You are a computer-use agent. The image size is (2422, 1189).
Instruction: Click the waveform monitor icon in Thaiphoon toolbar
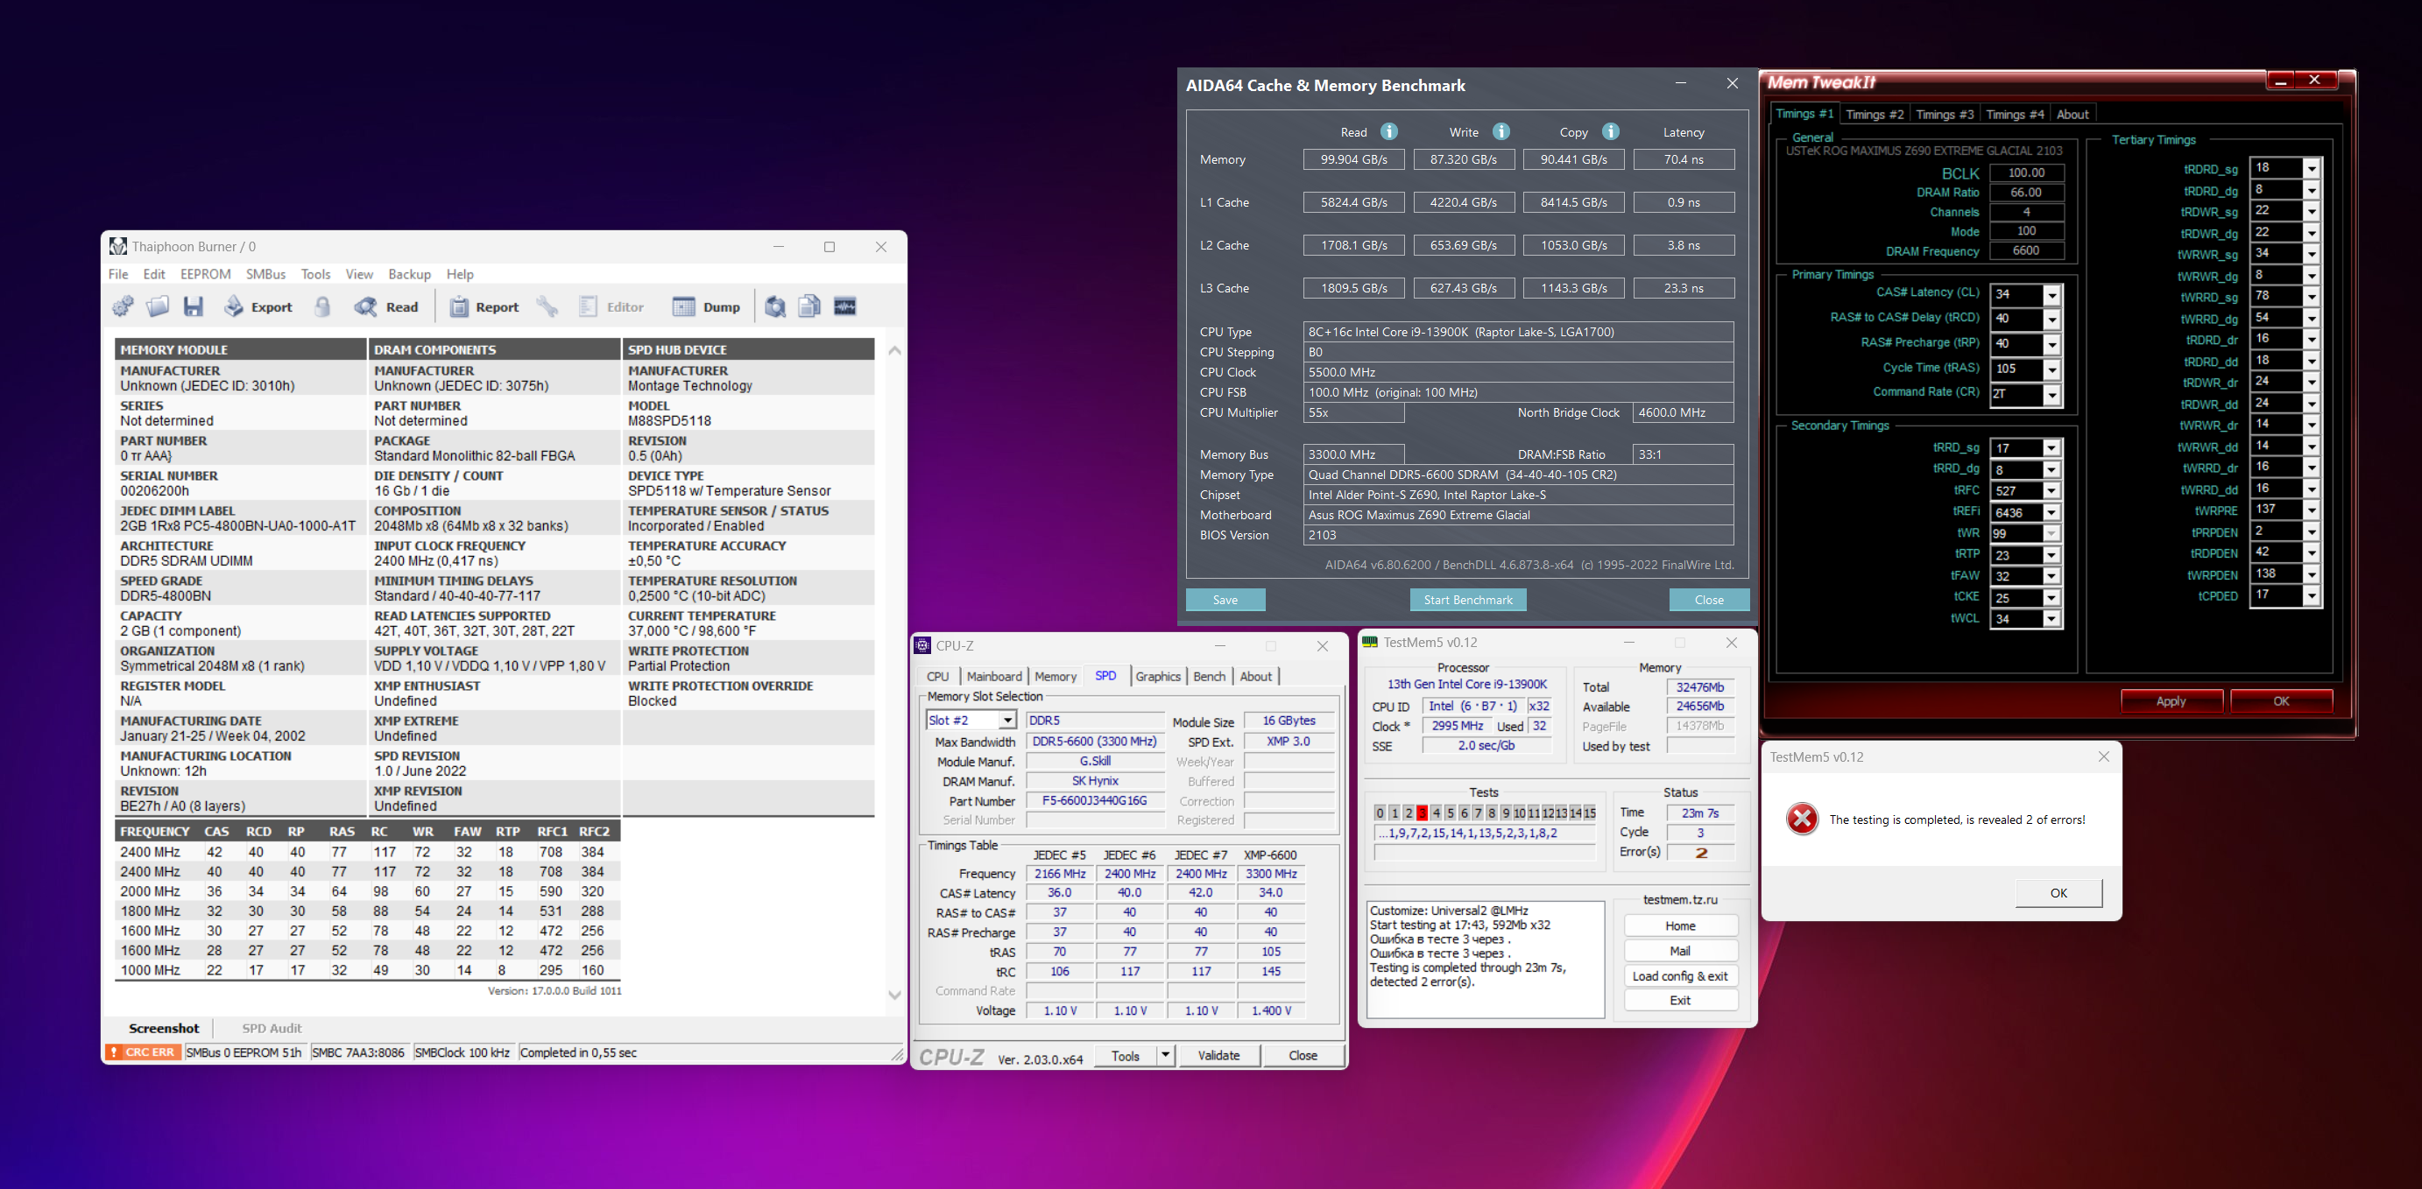844,306
